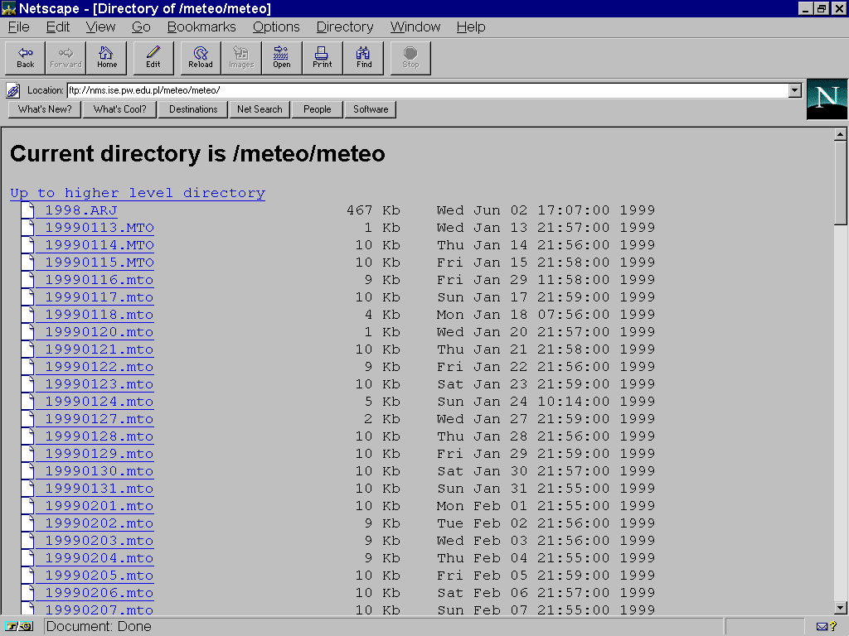Click the People directory button

tap(318, 109)
